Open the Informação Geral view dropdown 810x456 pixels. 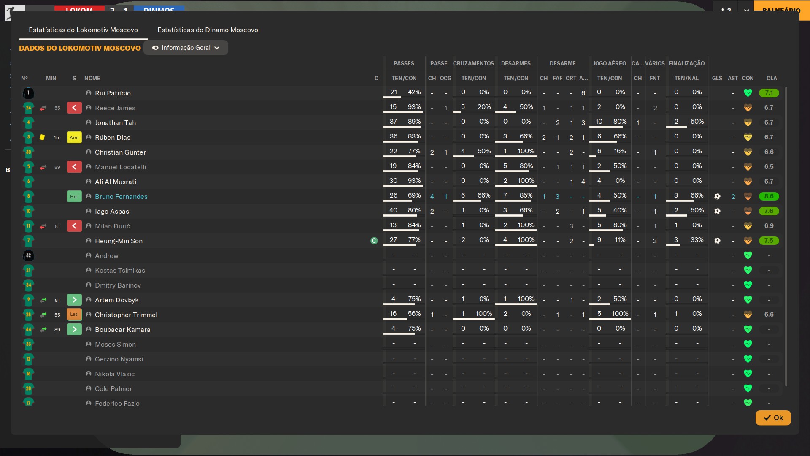186,48
